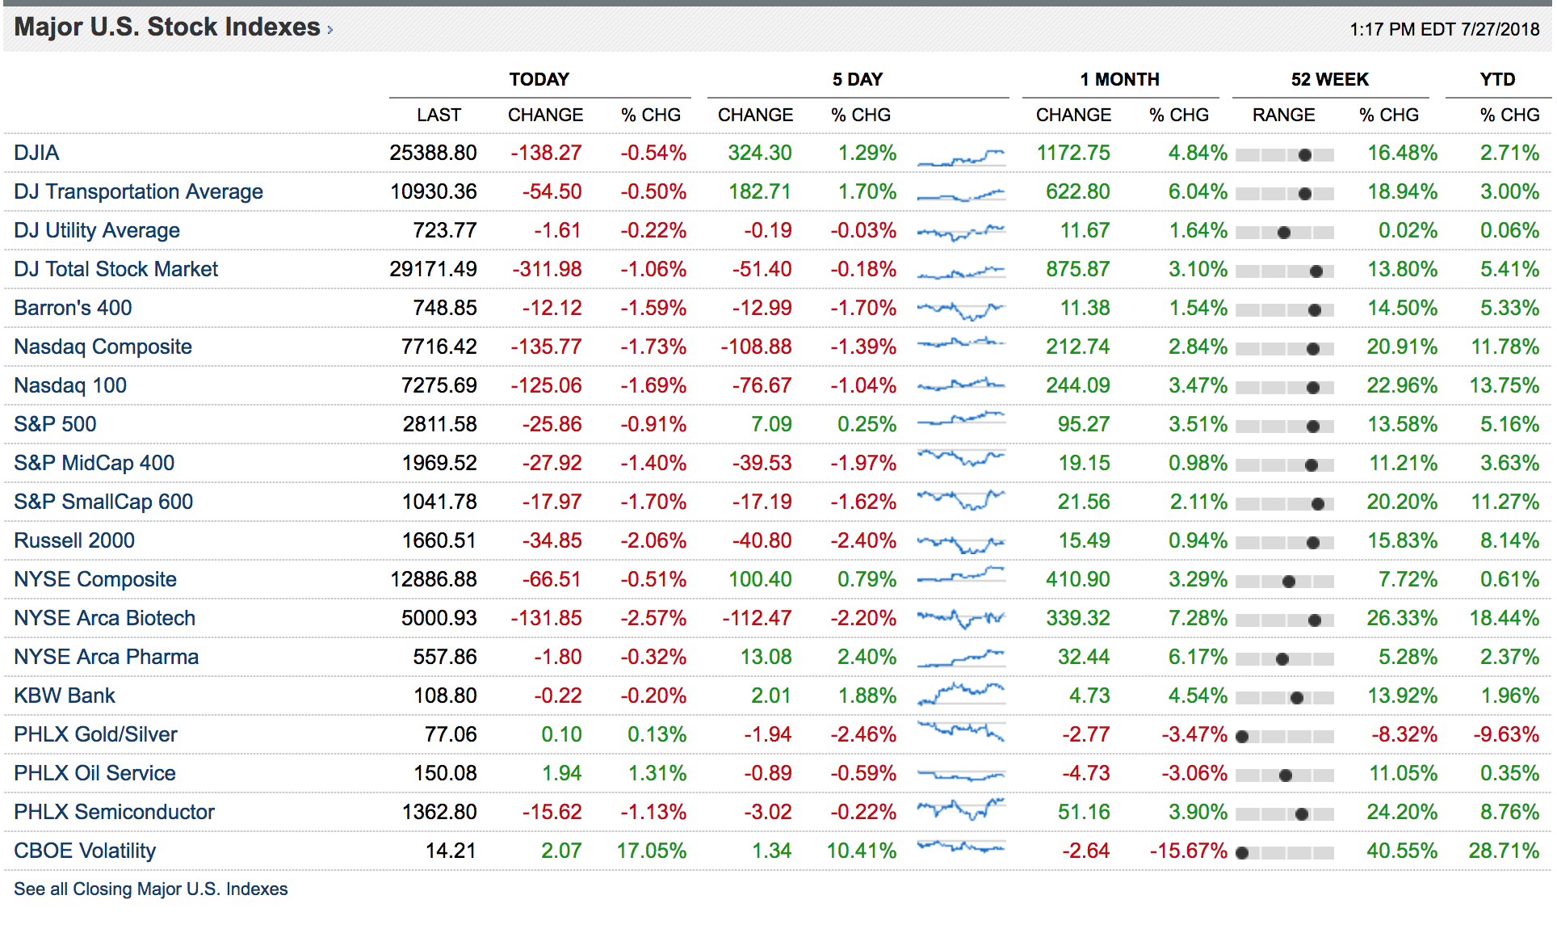Click NYSE Arca Biotech YTD 18.44%

coord(1505,618)
